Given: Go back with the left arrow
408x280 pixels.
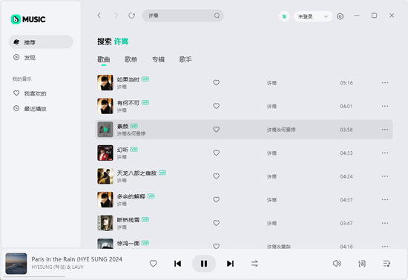Looking at the screenshot, I should [99, 16].
